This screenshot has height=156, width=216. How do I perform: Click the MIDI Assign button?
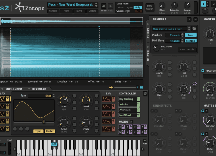[150, 7]
